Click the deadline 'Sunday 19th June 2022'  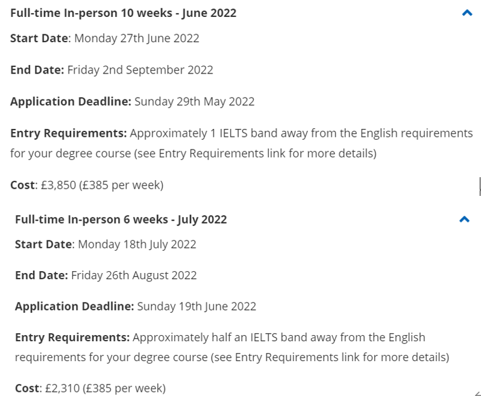(196, 306)
